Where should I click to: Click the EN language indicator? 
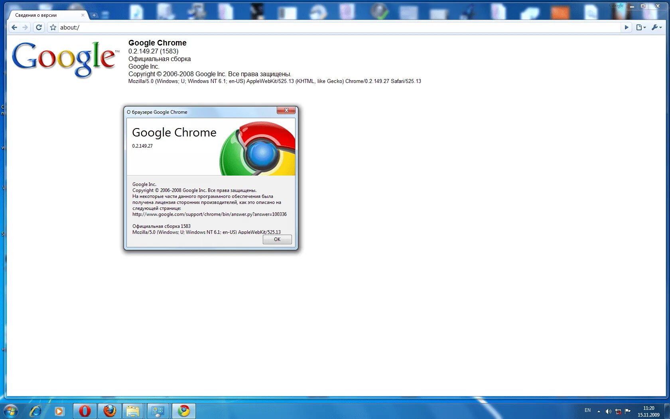[587, 410]
